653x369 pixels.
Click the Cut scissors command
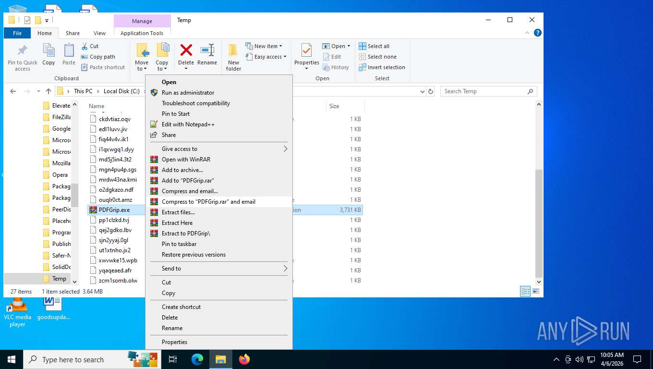click(90, 46)
